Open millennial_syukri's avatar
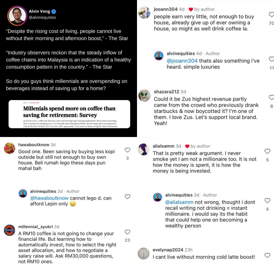Viewport: 274px width, 274px height. (x=10, y=230)
